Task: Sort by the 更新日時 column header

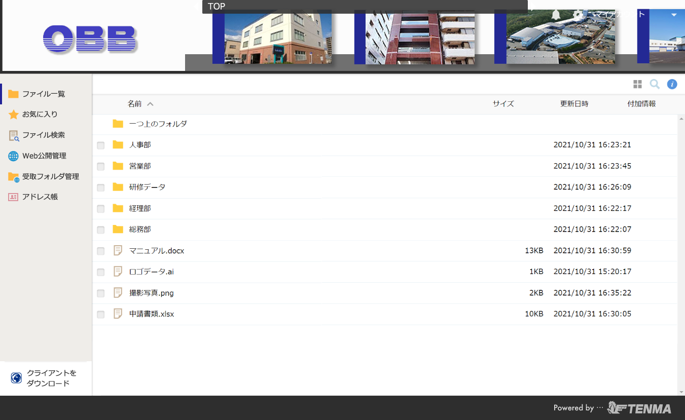Action: click(574, 104)
